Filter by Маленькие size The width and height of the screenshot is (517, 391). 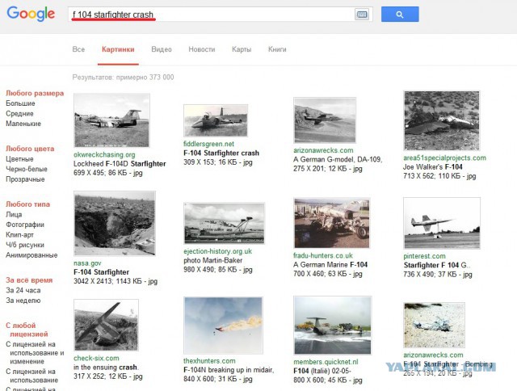pyautogui.click(x=23, y=124)
